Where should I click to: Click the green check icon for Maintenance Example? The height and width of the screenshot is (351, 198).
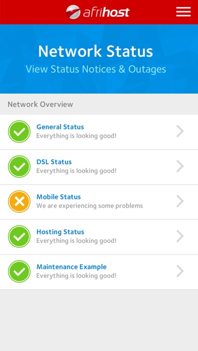[x=19, y=271]
